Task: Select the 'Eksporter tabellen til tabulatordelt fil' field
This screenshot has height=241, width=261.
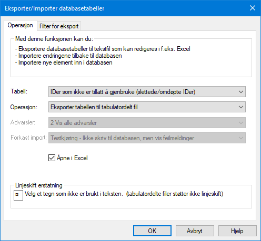Action: pos(147,107)
